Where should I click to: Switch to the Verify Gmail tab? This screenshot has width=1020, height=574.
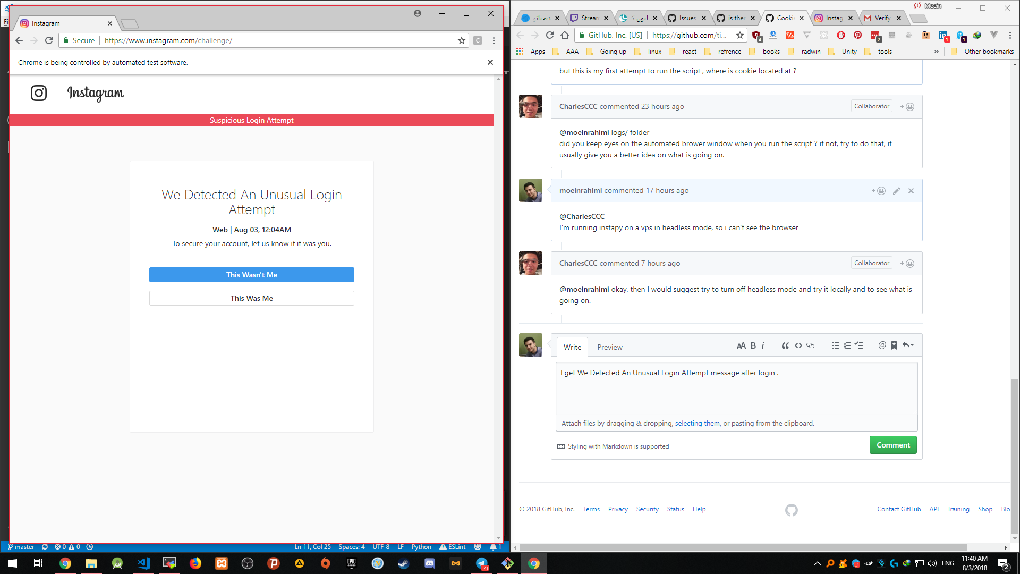[x=882, y=18]
